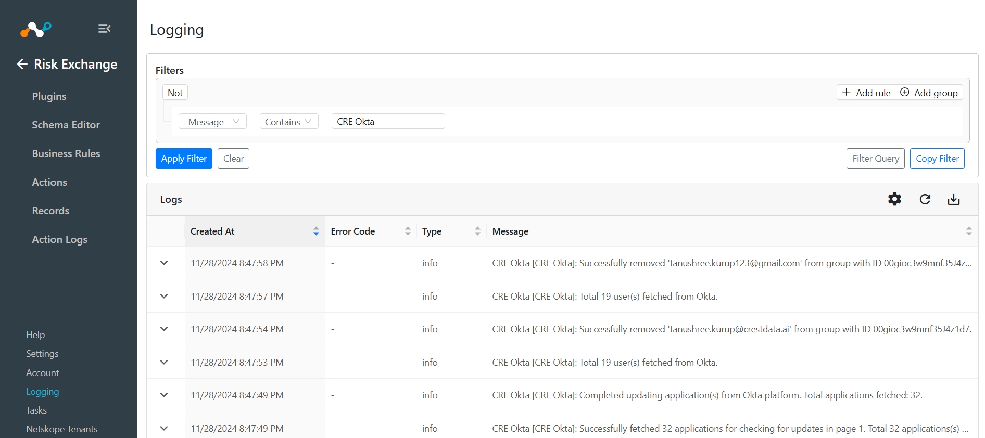Open Plugins in the sidebar
This screenshot has width=985, height=438.
[49, 96]
